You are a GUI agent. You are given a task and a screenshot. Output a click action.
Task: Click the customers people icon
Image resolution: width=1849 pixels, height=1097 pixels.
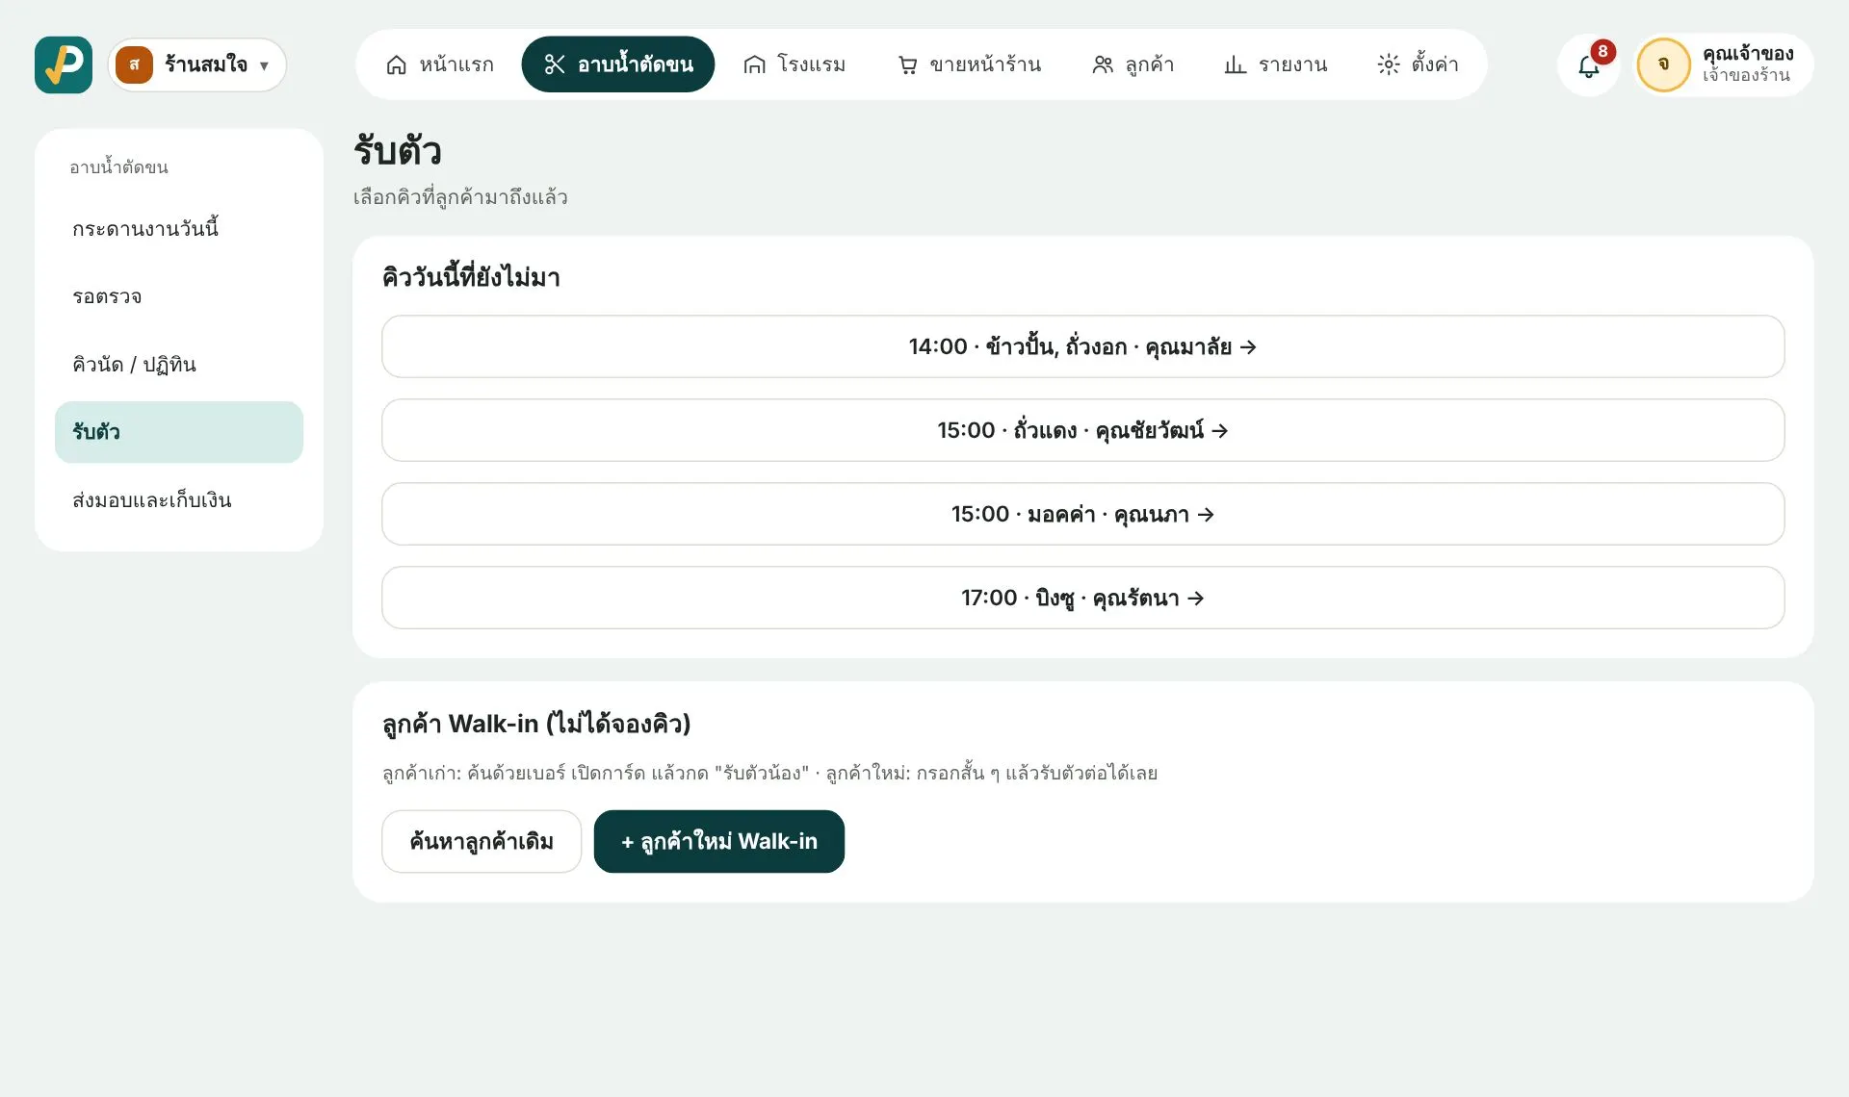coord(1103,64)
